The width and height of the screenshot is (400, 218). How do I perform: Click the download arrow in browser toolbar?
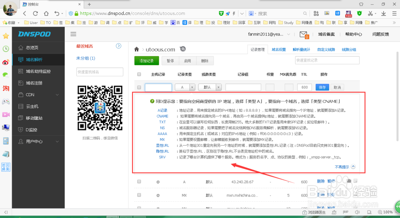click(384, 14)
